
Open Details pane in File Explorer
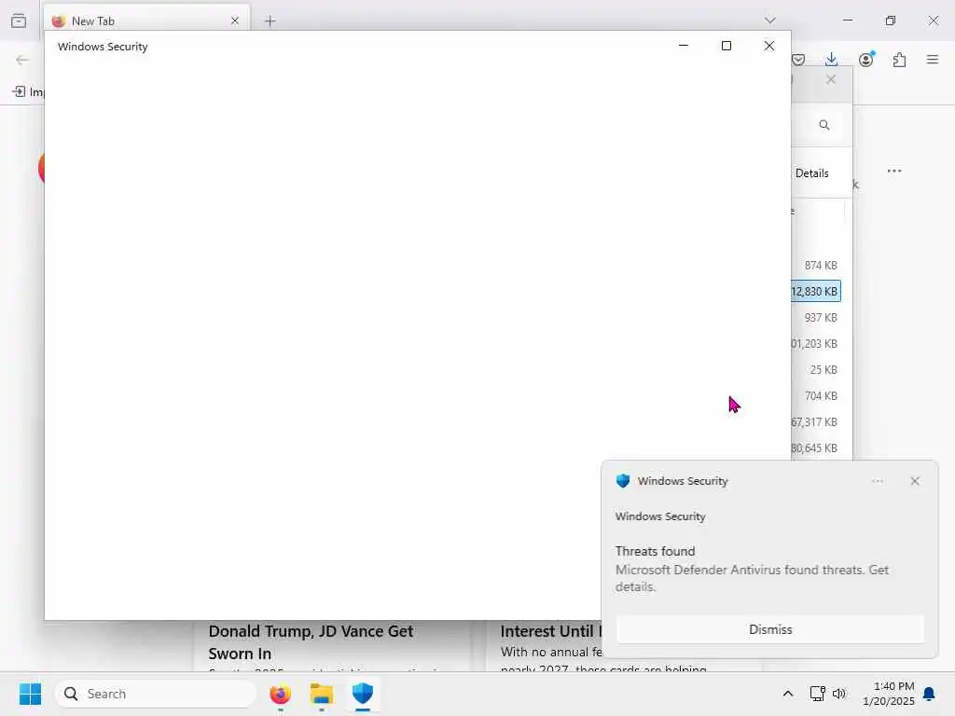click(x=811, y=173)
